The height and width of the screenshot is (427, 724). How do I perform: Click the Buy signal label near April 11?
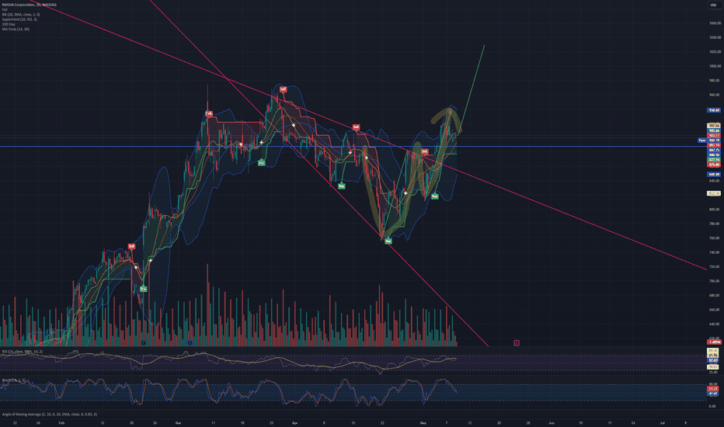pyautogui.click(x=341, y=186)
